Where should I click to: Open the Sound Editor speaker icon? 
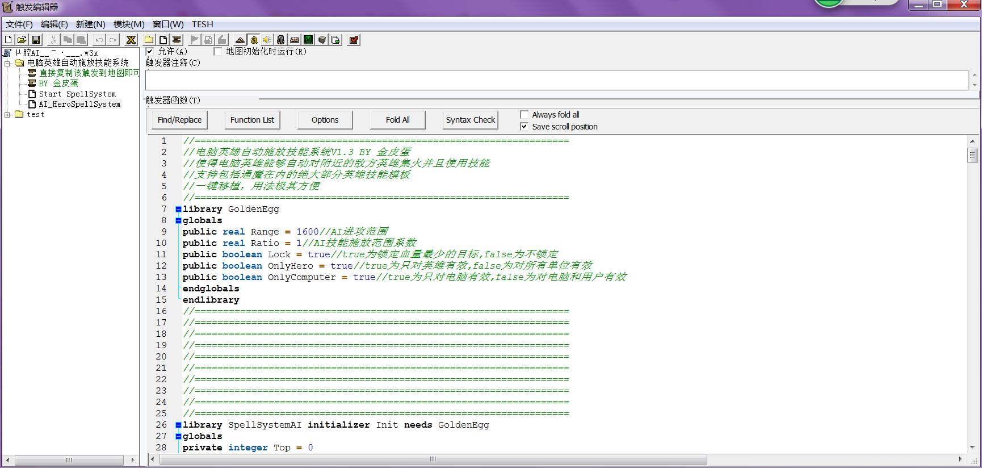[x=267, y=40]
